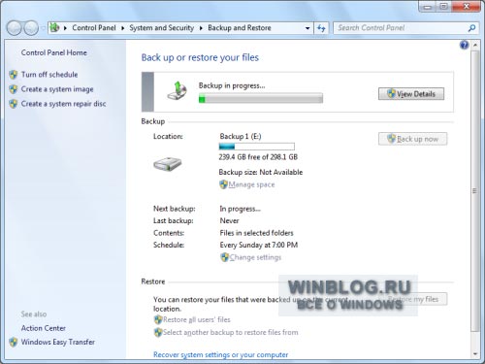The image size is (485, 364).
Task: Click the backup progress bar
Action: 261,98
